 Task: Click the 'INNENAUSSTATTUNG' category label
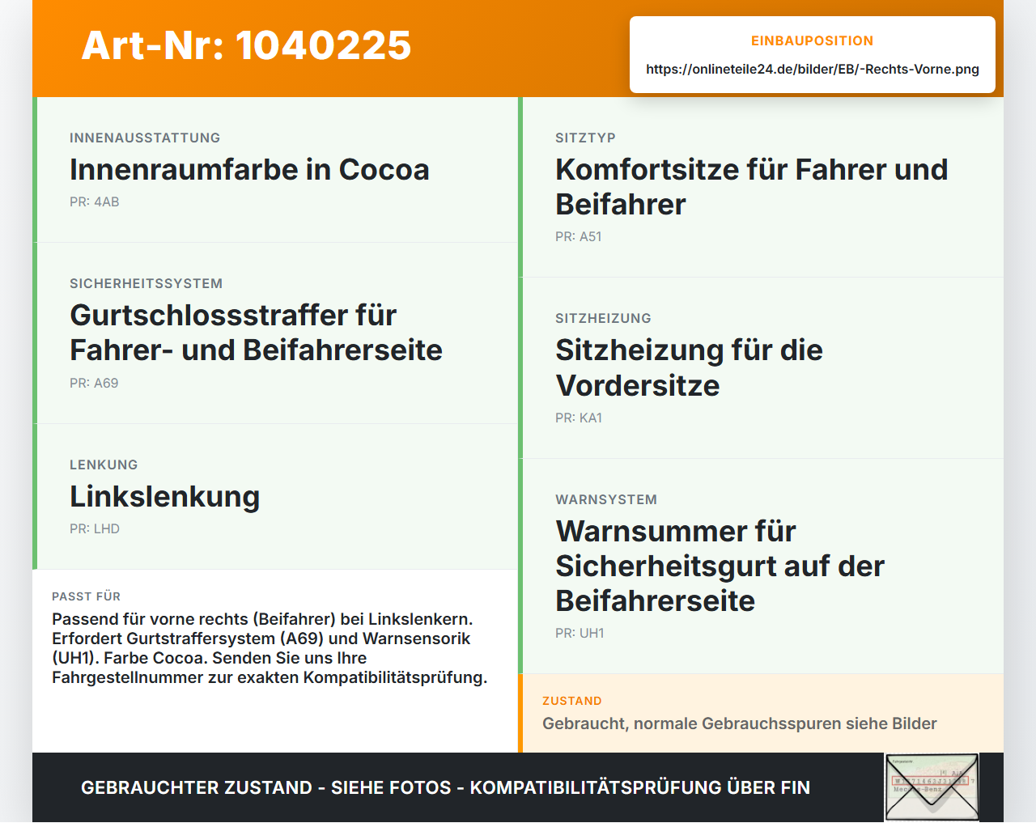point(145,138)
